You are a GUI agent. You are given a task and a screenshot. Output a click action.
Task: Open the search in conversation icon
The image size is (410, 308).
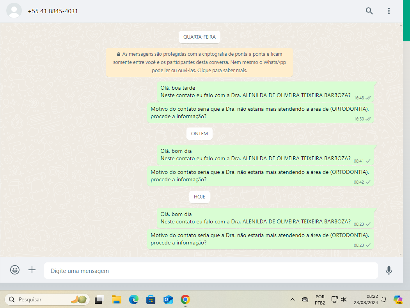point(369,11)
